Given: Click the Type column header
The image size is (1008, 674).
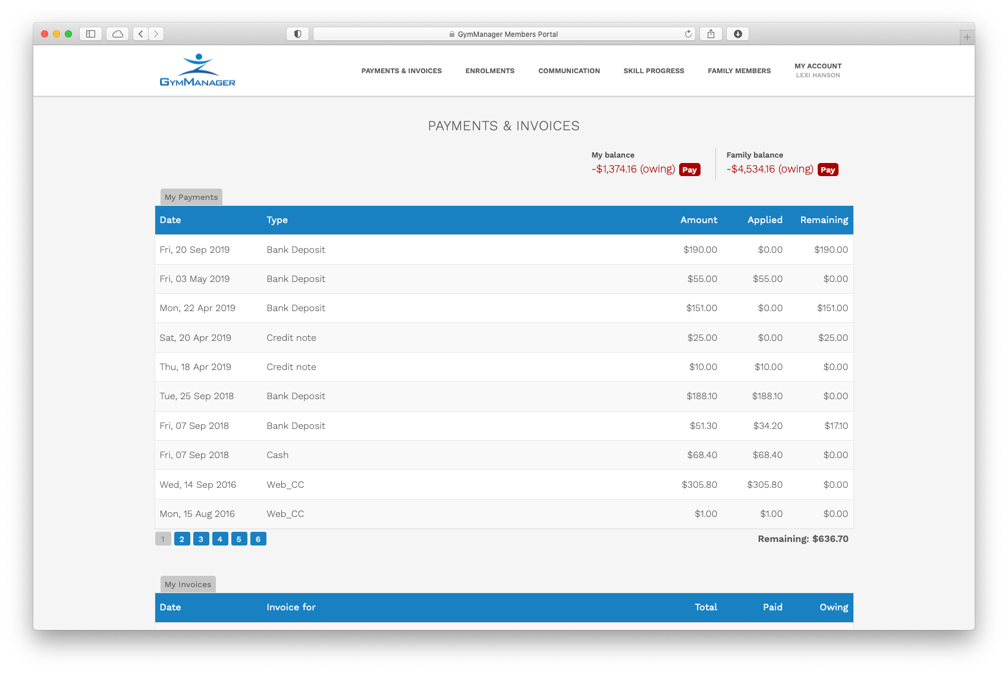Looking at the screenshot, I should (277, 220).
